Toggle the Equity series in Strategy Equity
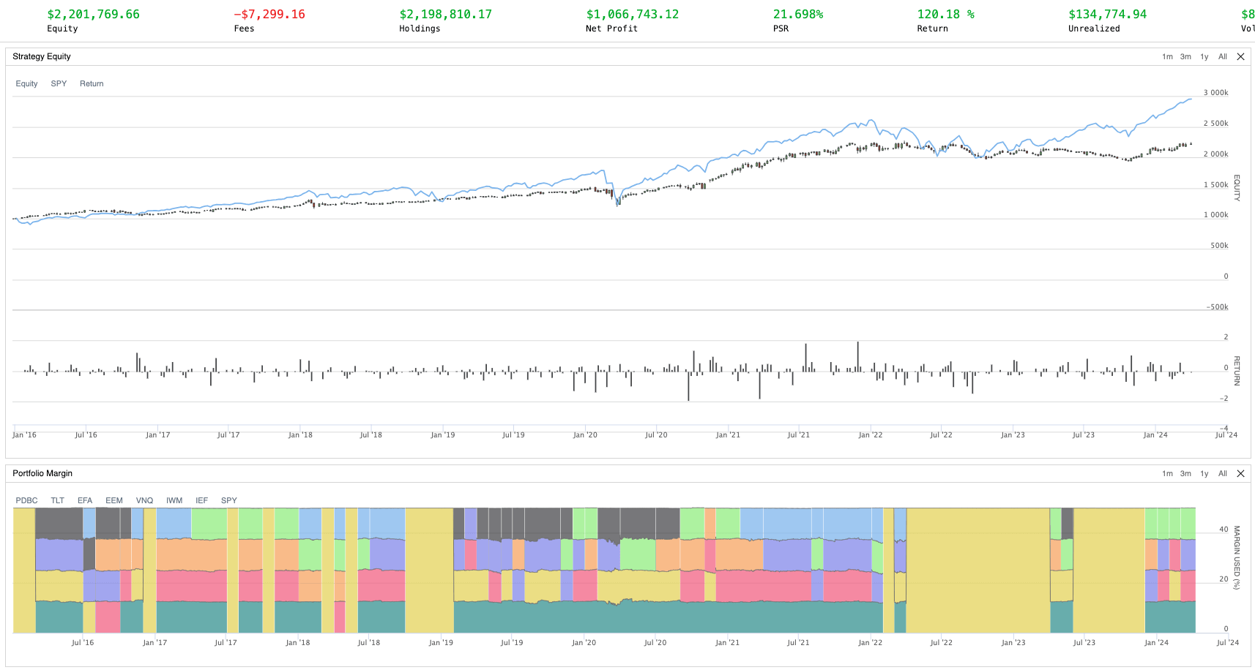The width and height of the screenshot is (1255, 670). (26, 84)
